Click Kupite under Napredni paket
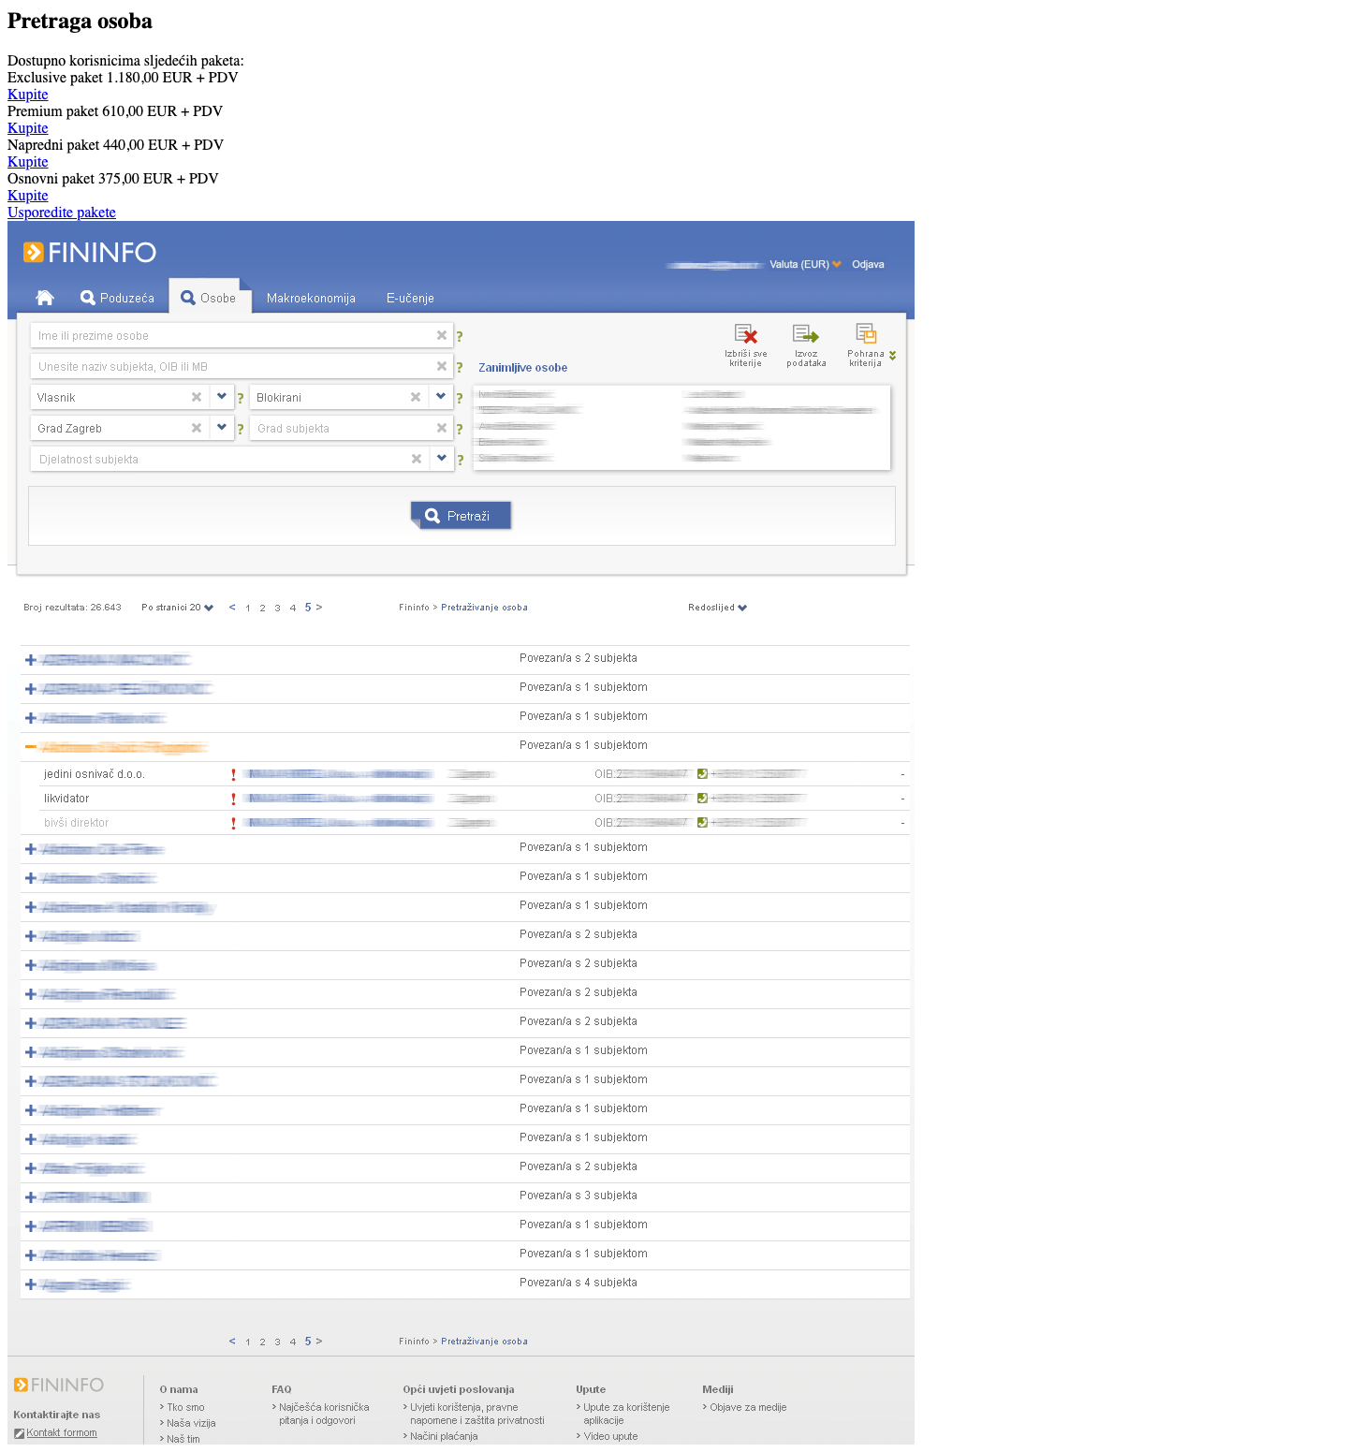This screenshot has height=1452, width=1348. pyautogui.click(x=28, y=162)
